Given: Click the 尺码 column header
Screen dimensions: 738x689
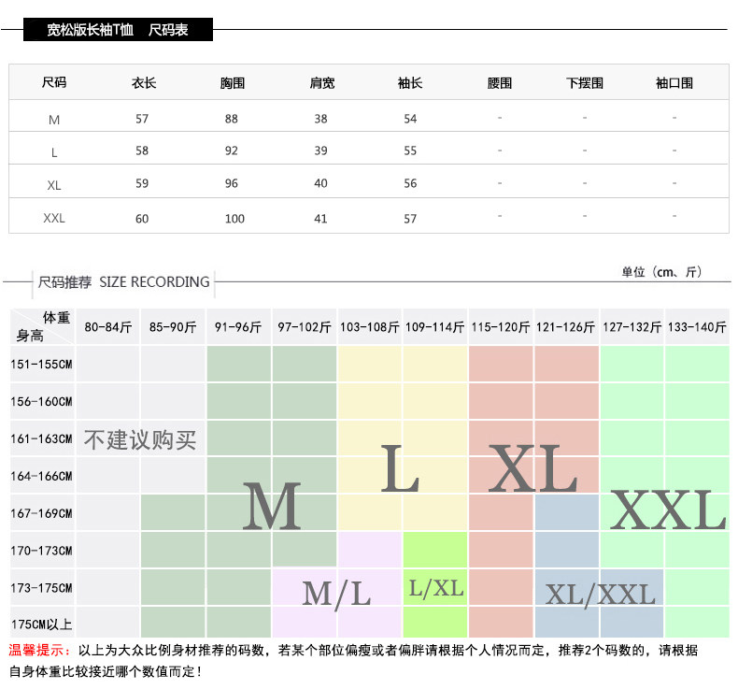Looking at the screenshot, I should [54, 82].
